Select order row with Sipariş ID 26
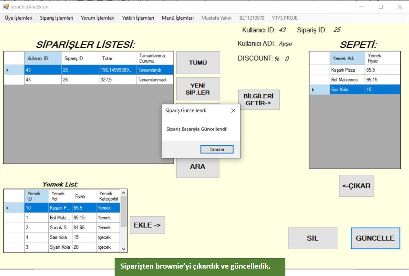The image size is (409, 276). [x=80, y=80]
